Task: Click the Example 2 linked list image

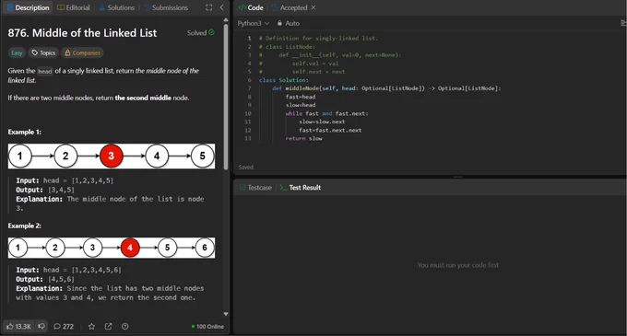Action: 112,248
